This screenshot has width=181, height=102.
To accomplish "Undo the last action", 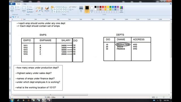I will point(13,17).
